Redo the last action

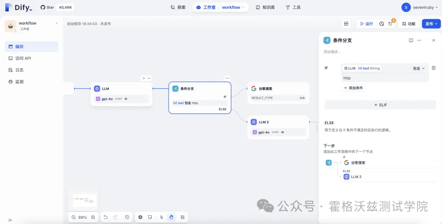point(115,217)
